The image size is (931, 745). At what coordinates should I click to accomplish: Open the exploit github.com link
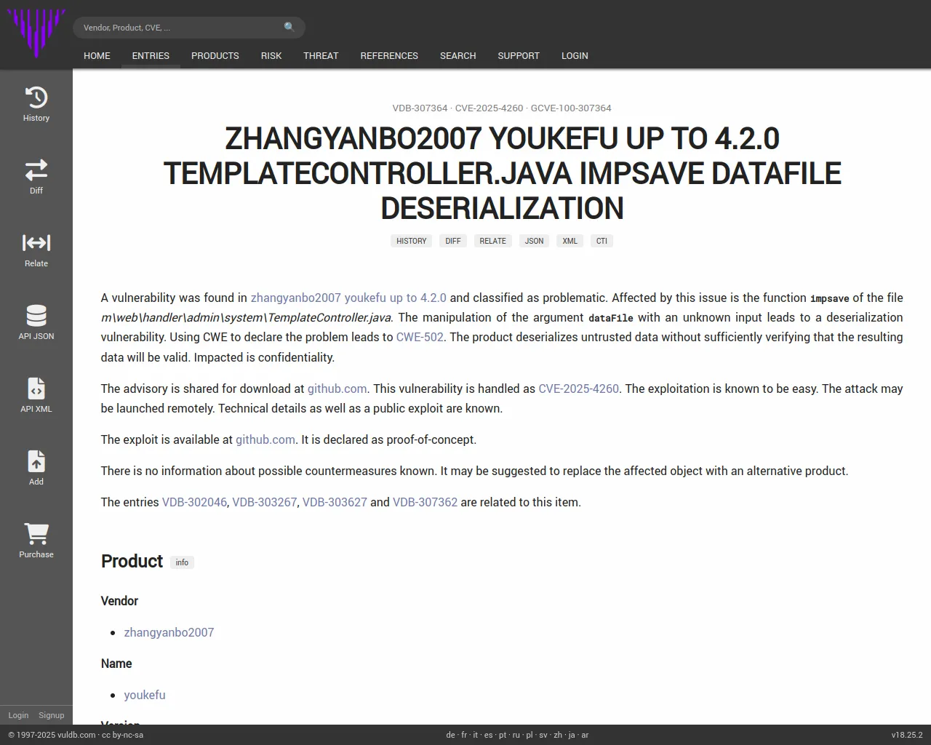pyautogui.click(x=265, y=439)
